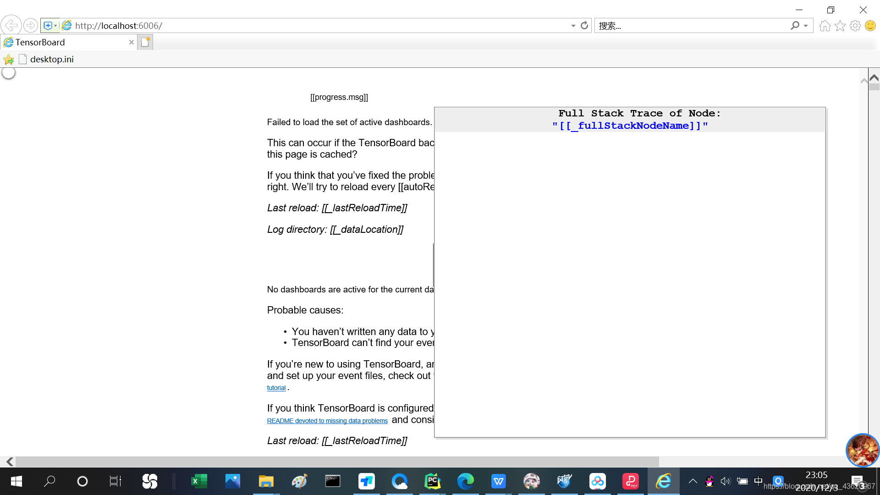The height and width of the screenshot is (495, 880).
Task: Click the vertical scrollbar up arrow
Action: coord(874,77)
